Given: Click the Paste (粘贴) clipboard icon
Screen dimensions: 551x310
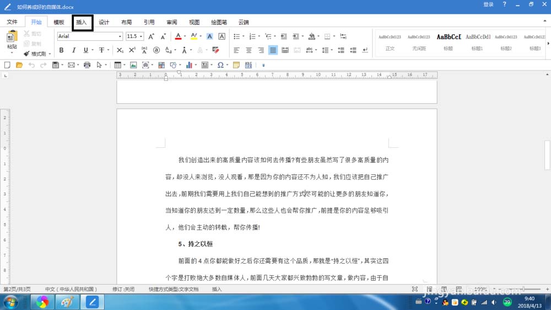Looking at the screenshot, I should [12, 38].
